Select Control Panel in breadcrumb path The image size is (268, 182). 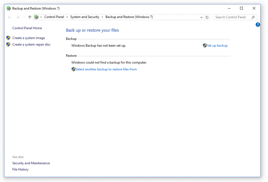[54, 17]
